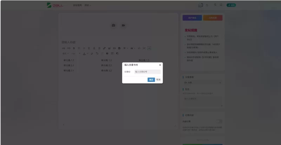Viewport: 281px width, 145px height.
Task: Click the video upload icon
Action: tap(123, 25)
